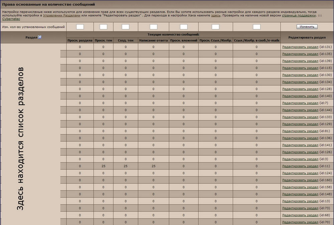This screenshot has width=334, height=225.
Task: Focus the Ссыл./Изобр. в сооб./e-mails input field
Action: pyautogui.click(x=257, y=27)
